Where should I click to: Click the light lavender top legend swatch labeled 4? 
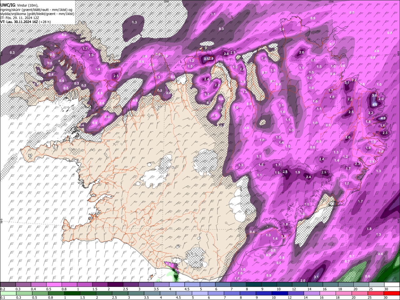click(177, 284)
